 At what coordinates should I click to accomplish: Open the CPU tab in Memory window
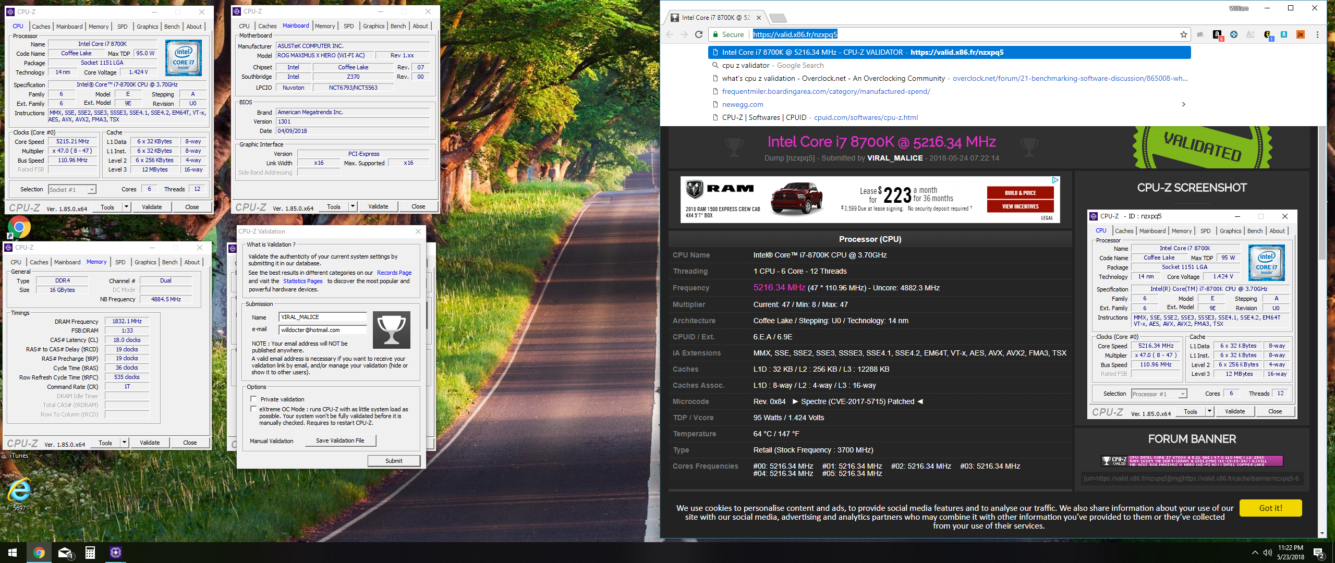(x=16, y=262)
